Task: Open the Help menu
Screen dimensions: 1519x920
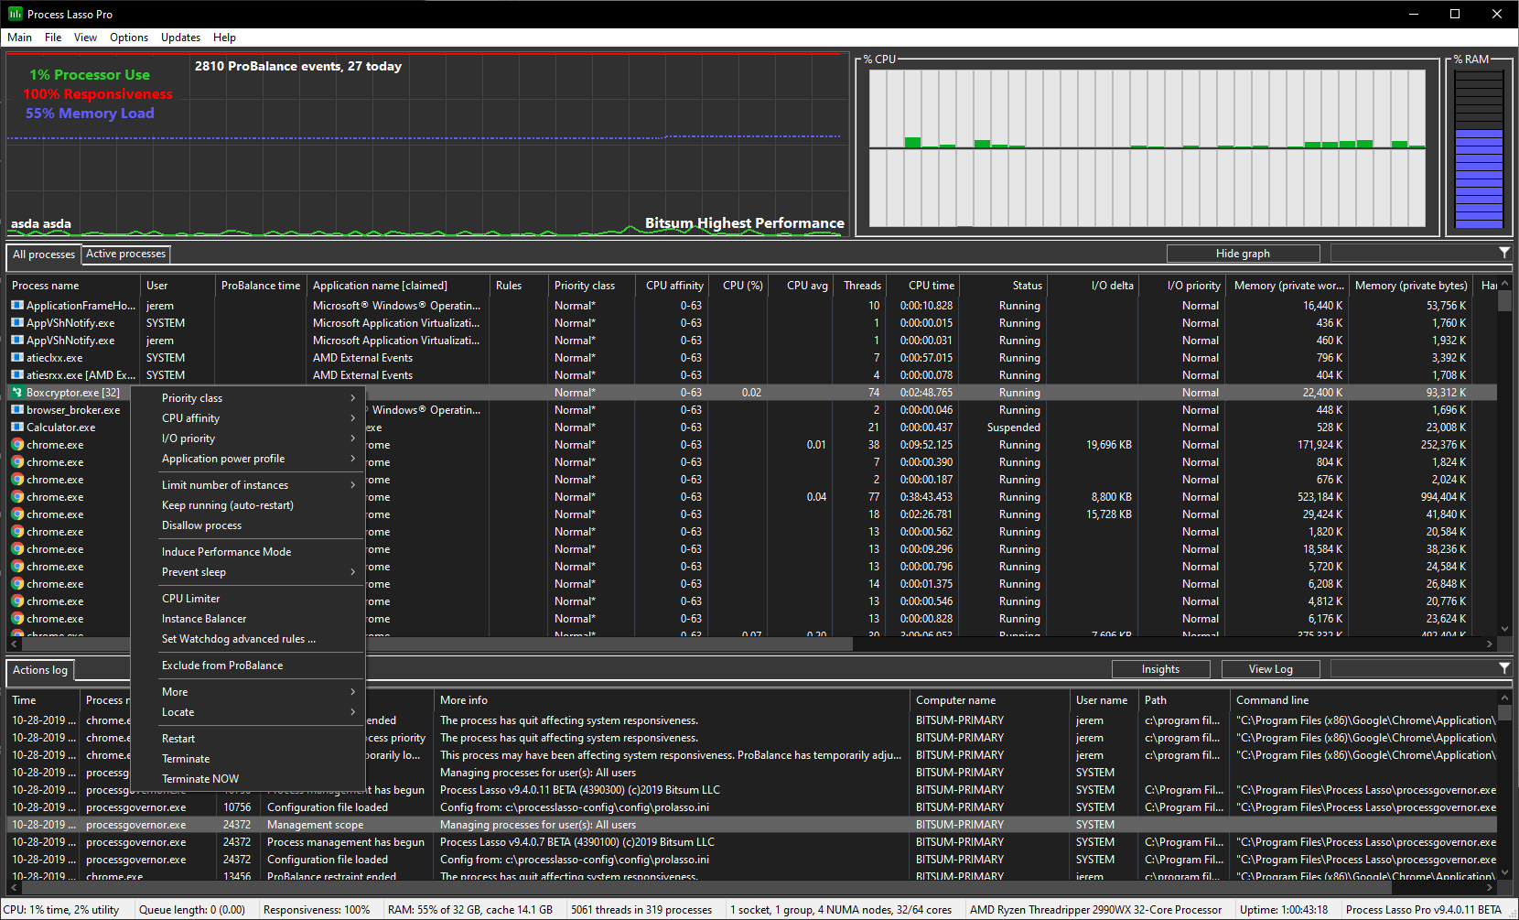Action: click(x=224, y=38)
